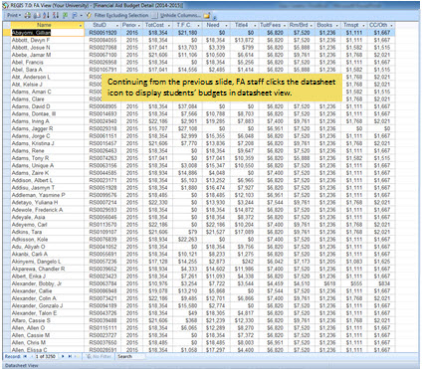Click student ID RS0051920
The height and width of the screenshot is (369, 422).
coord(103,33)
